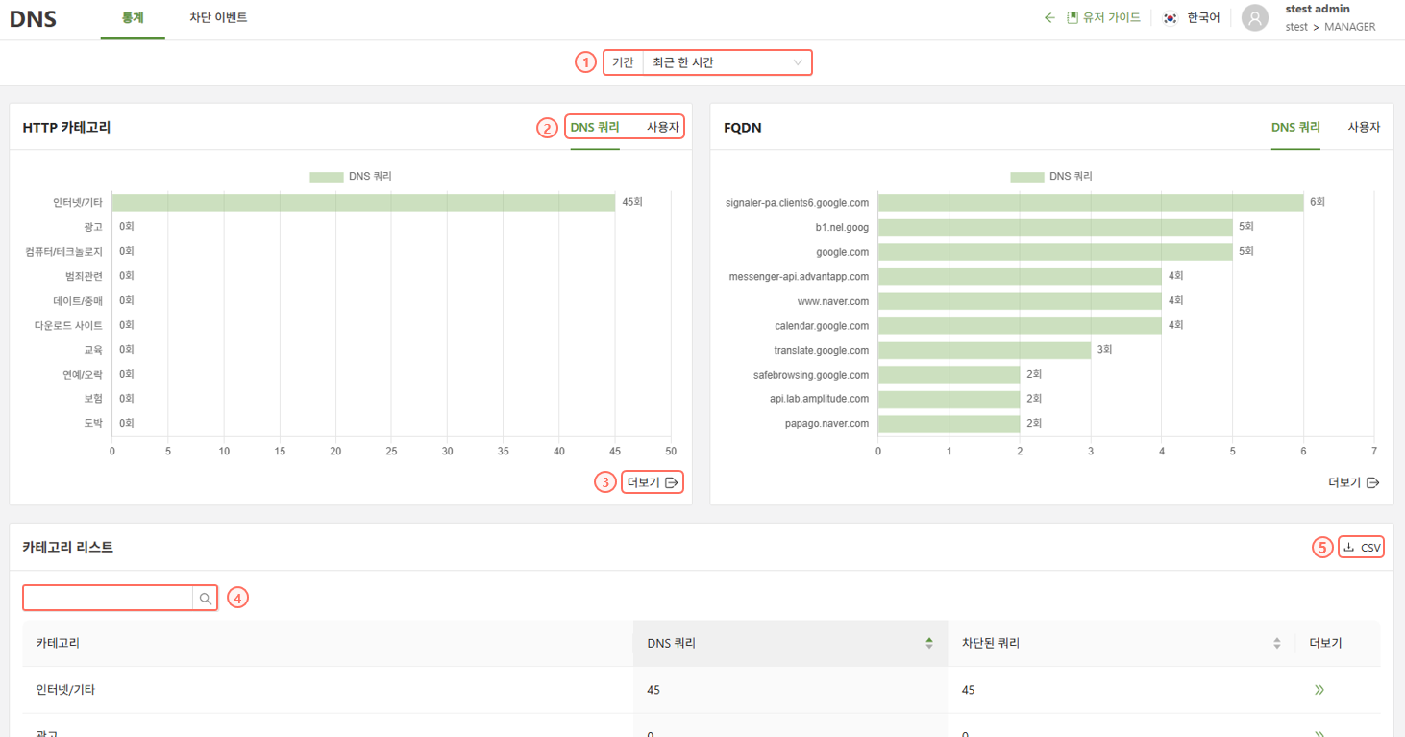Open the 유저 가이드 user guide
Screen dimensions: 1405x737
pyautogui.click(x=1103, y=17)
